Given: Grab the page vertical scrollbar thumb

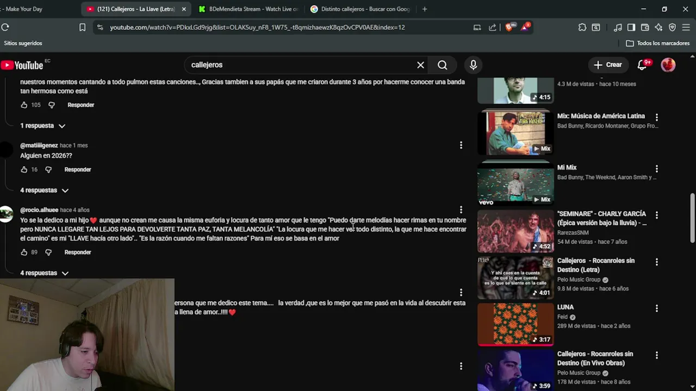Looking at the screenshot, I should coord(692,218).
